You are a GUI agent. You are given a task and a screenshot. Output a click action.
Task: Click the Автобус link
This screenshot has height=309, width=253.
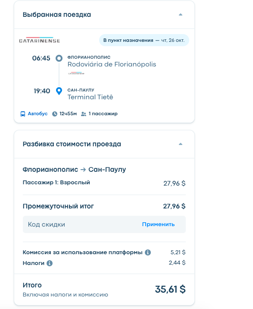pyautogui.click(x=37, y=114)
